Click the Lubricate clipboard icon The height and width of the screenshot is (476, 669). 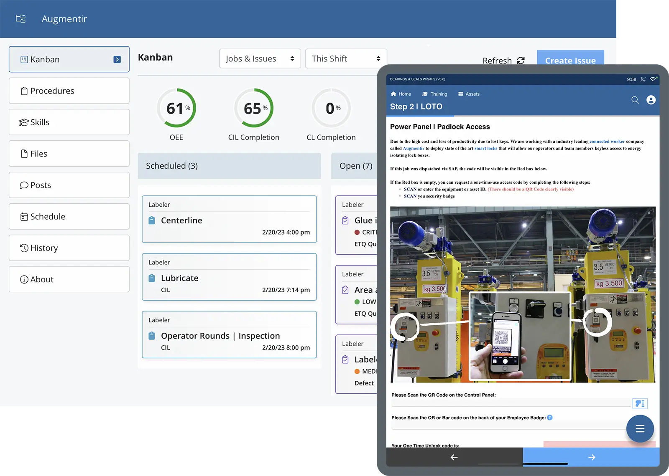point(152,278)
